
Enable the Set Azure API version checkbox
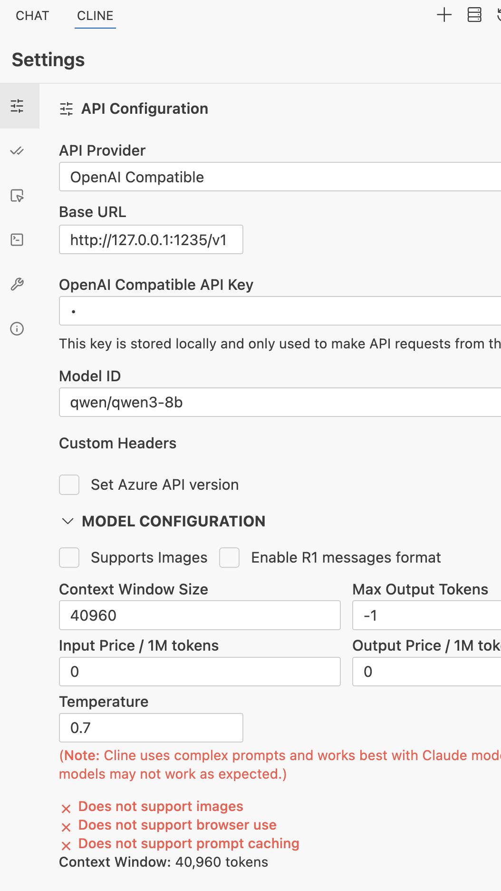point(69,485)
